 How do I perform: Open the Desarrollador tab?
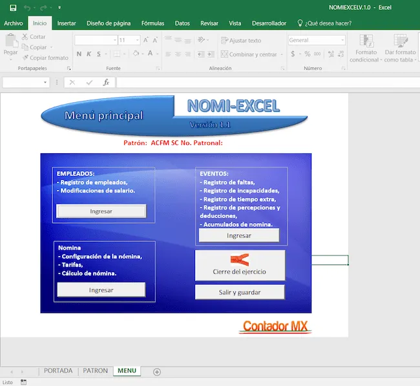[269, 23]
